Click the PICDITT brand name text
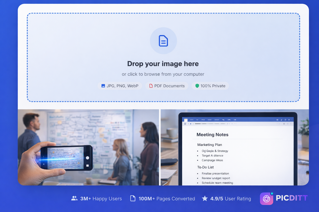This screenshot has height=212, width=319. tap(292, 198)
